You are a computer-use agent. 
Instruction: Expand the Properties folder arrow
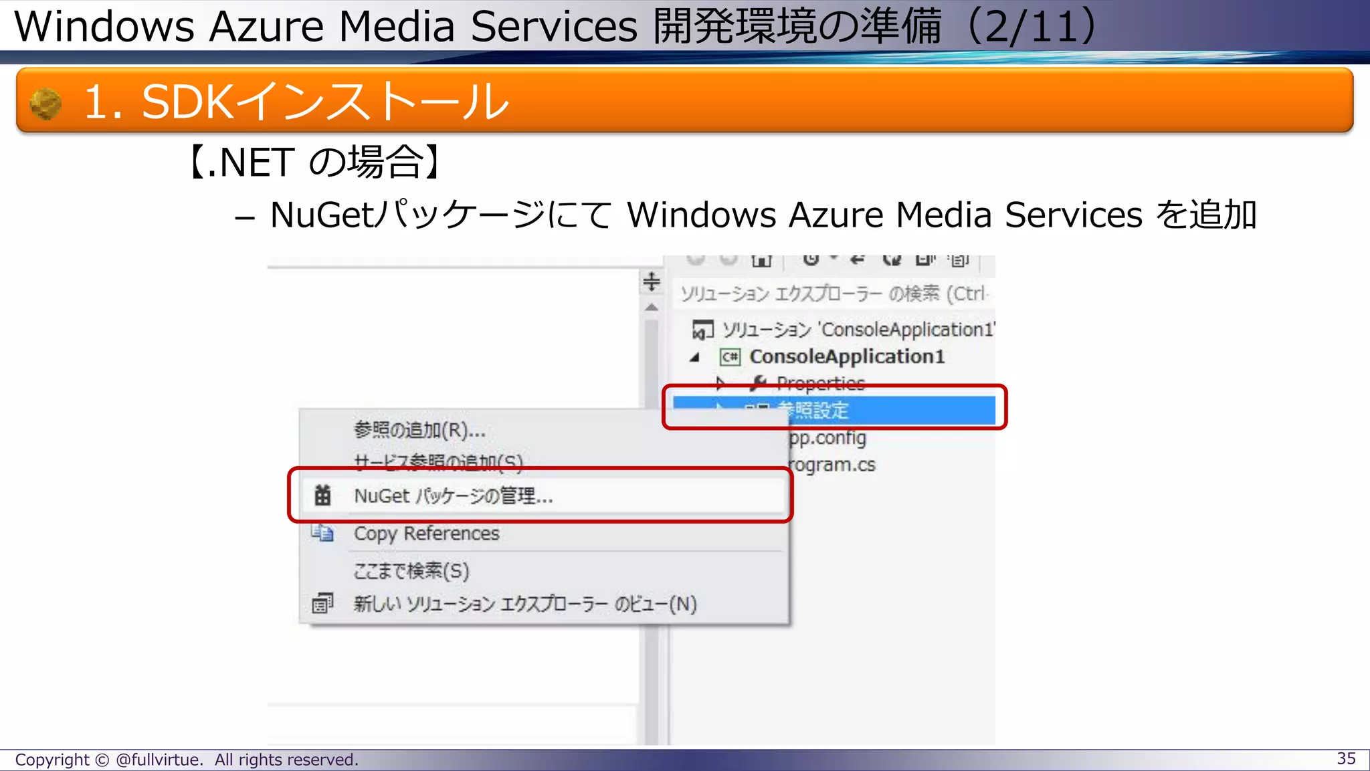720,383
